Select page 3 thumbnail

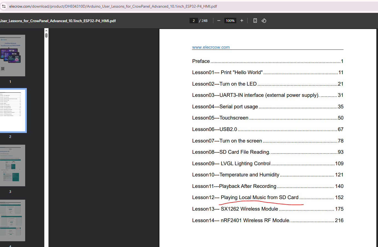[13, 165]
